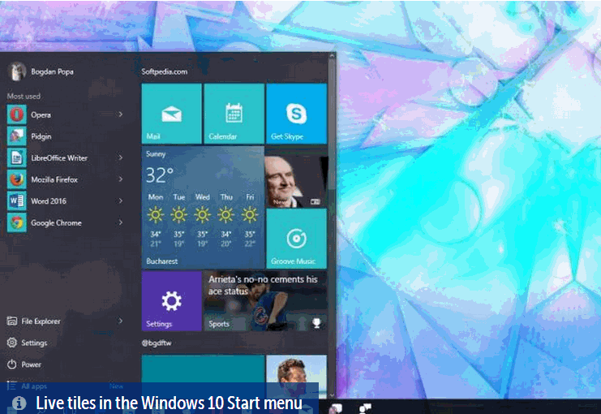The width and height of the screenshot is (601, 414).
Task: Expand the Opera jump list arrow
Action: click(x=120, y=114)
